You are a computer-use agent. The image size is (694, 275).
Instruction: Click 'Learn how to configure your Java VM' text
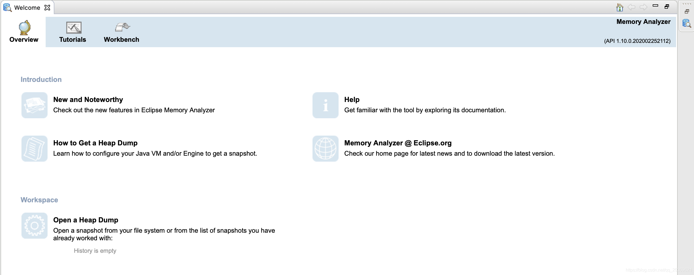click(x=155, y=154)
